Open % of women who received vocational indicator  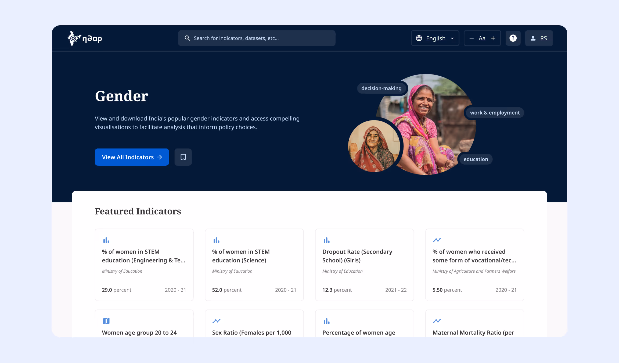coord(475,265)
